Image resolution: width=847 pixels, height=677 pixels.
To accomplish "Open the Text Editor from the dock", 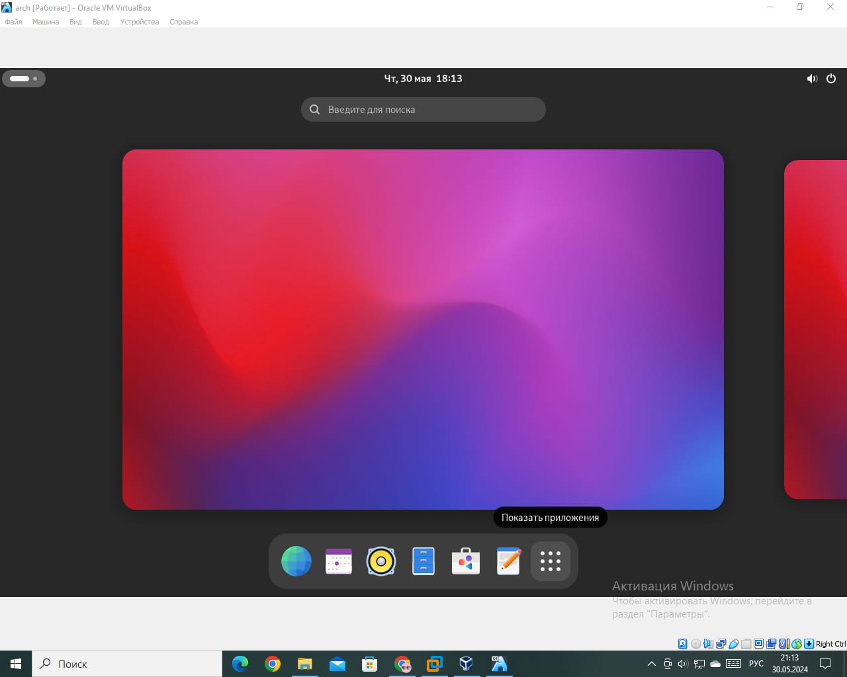I will click(x=508, y=561).
